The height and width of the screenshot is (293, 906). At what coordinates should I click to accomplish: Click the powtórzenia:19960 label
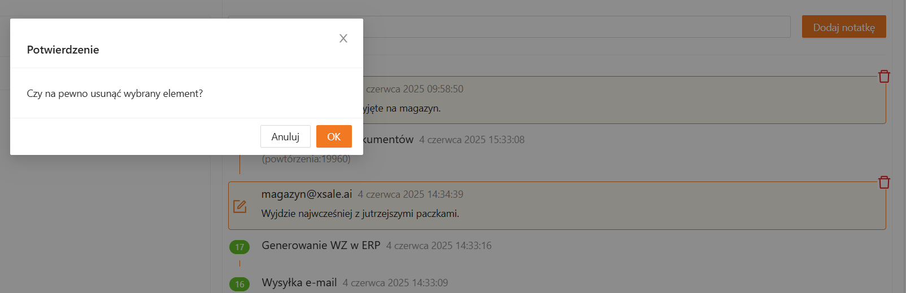[x=306, y=159]
